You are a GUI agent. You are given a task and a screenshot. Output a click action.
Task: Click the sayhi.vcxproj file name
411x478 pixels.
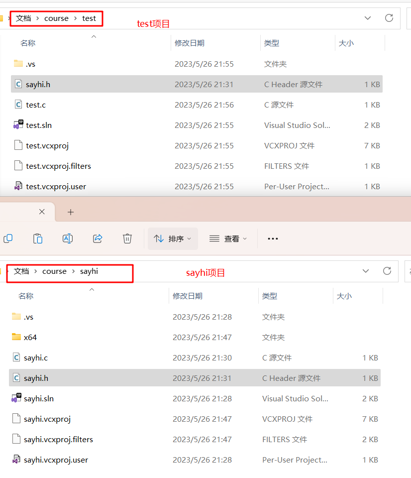[x=47, y=419]
